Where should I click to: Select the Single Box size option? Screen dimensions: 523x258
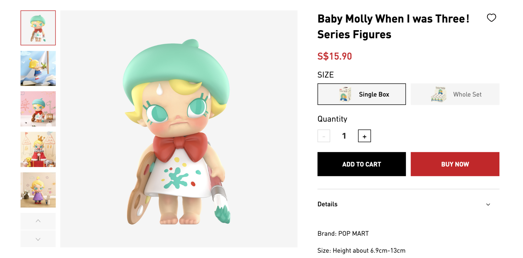pos(361,94)
